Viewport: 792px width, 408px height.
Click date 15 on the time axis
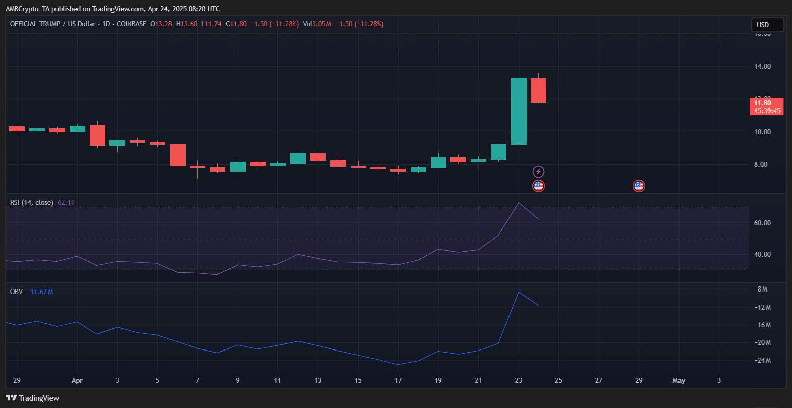coord(358,380)
